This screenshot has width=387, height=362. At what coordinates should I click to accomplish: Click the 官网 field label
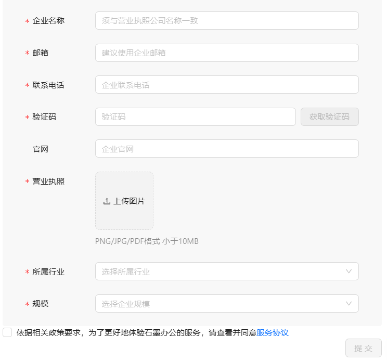coord(41,149)
